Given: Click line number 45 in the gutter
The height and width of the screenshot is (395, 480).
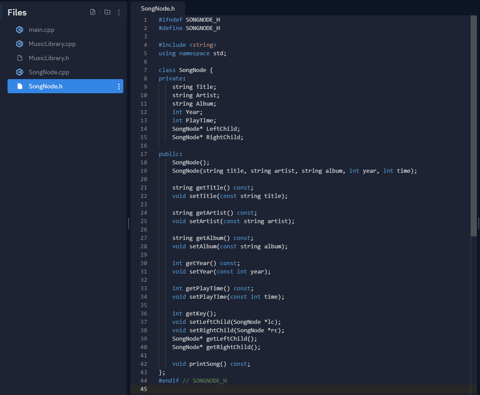Looking at the screenshot, I should 144,389.
